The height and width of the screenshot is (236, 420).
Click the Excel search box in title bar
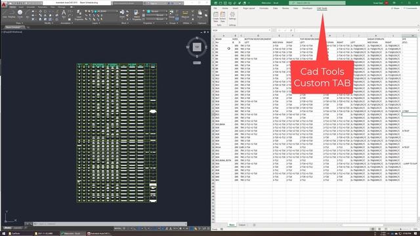pyautogui.click(x=317, y=3)
